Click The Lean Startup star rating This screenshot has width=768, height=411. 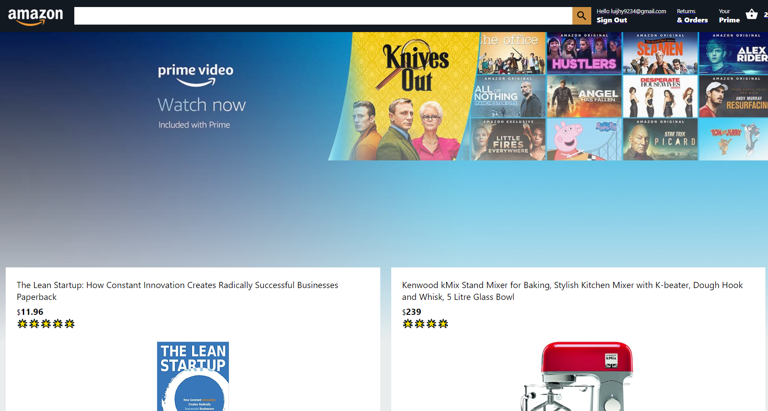[x=46, y=324]
